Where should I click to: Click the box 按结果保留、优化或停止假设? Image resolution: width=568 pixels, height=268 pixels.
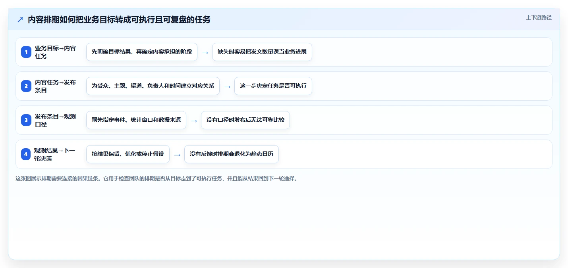(128, 154)
